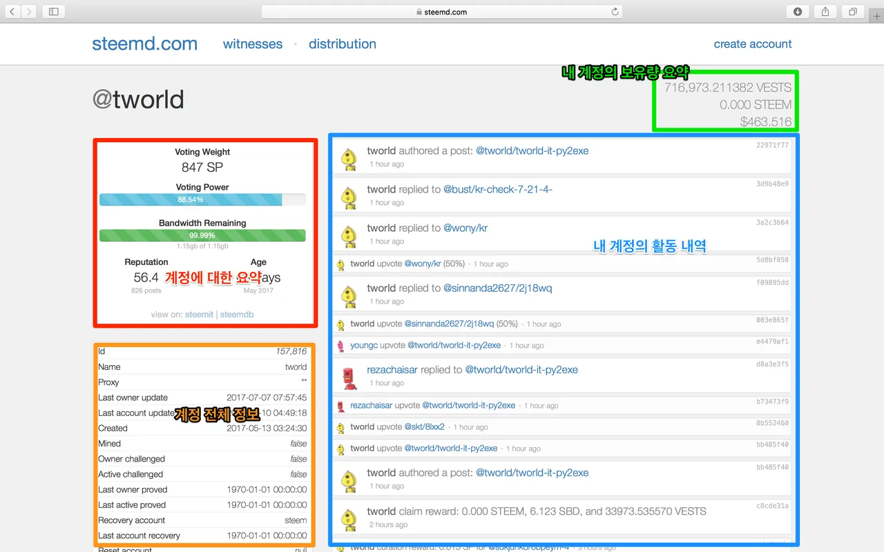Viewport: 884px width, 552px height.
Task: Open the @bust/kr-check-7-21-4- link
Action: tap(498, 189)
